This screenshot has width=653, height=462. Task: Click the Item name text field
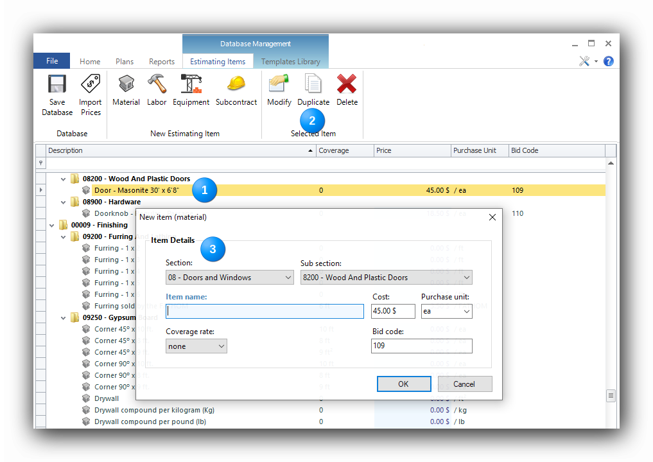pyautogui.click(x=265, y=312)
